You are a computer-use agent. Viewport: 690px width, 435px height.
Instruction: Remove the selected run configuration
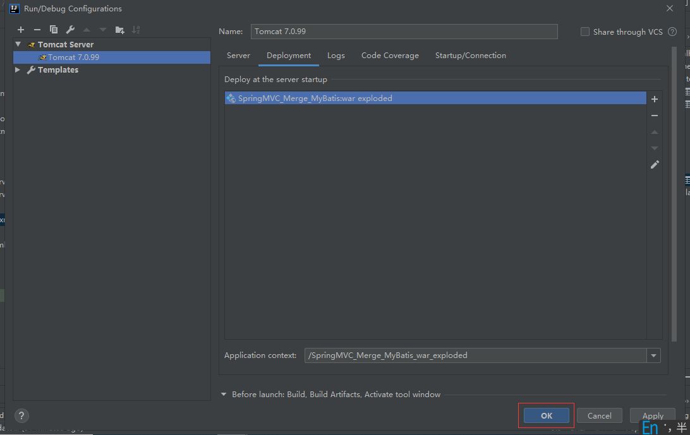pos(37,30)
